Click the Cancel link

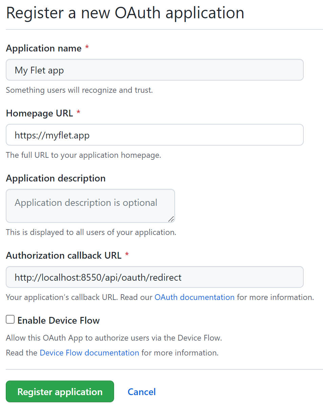click(142, 392)
